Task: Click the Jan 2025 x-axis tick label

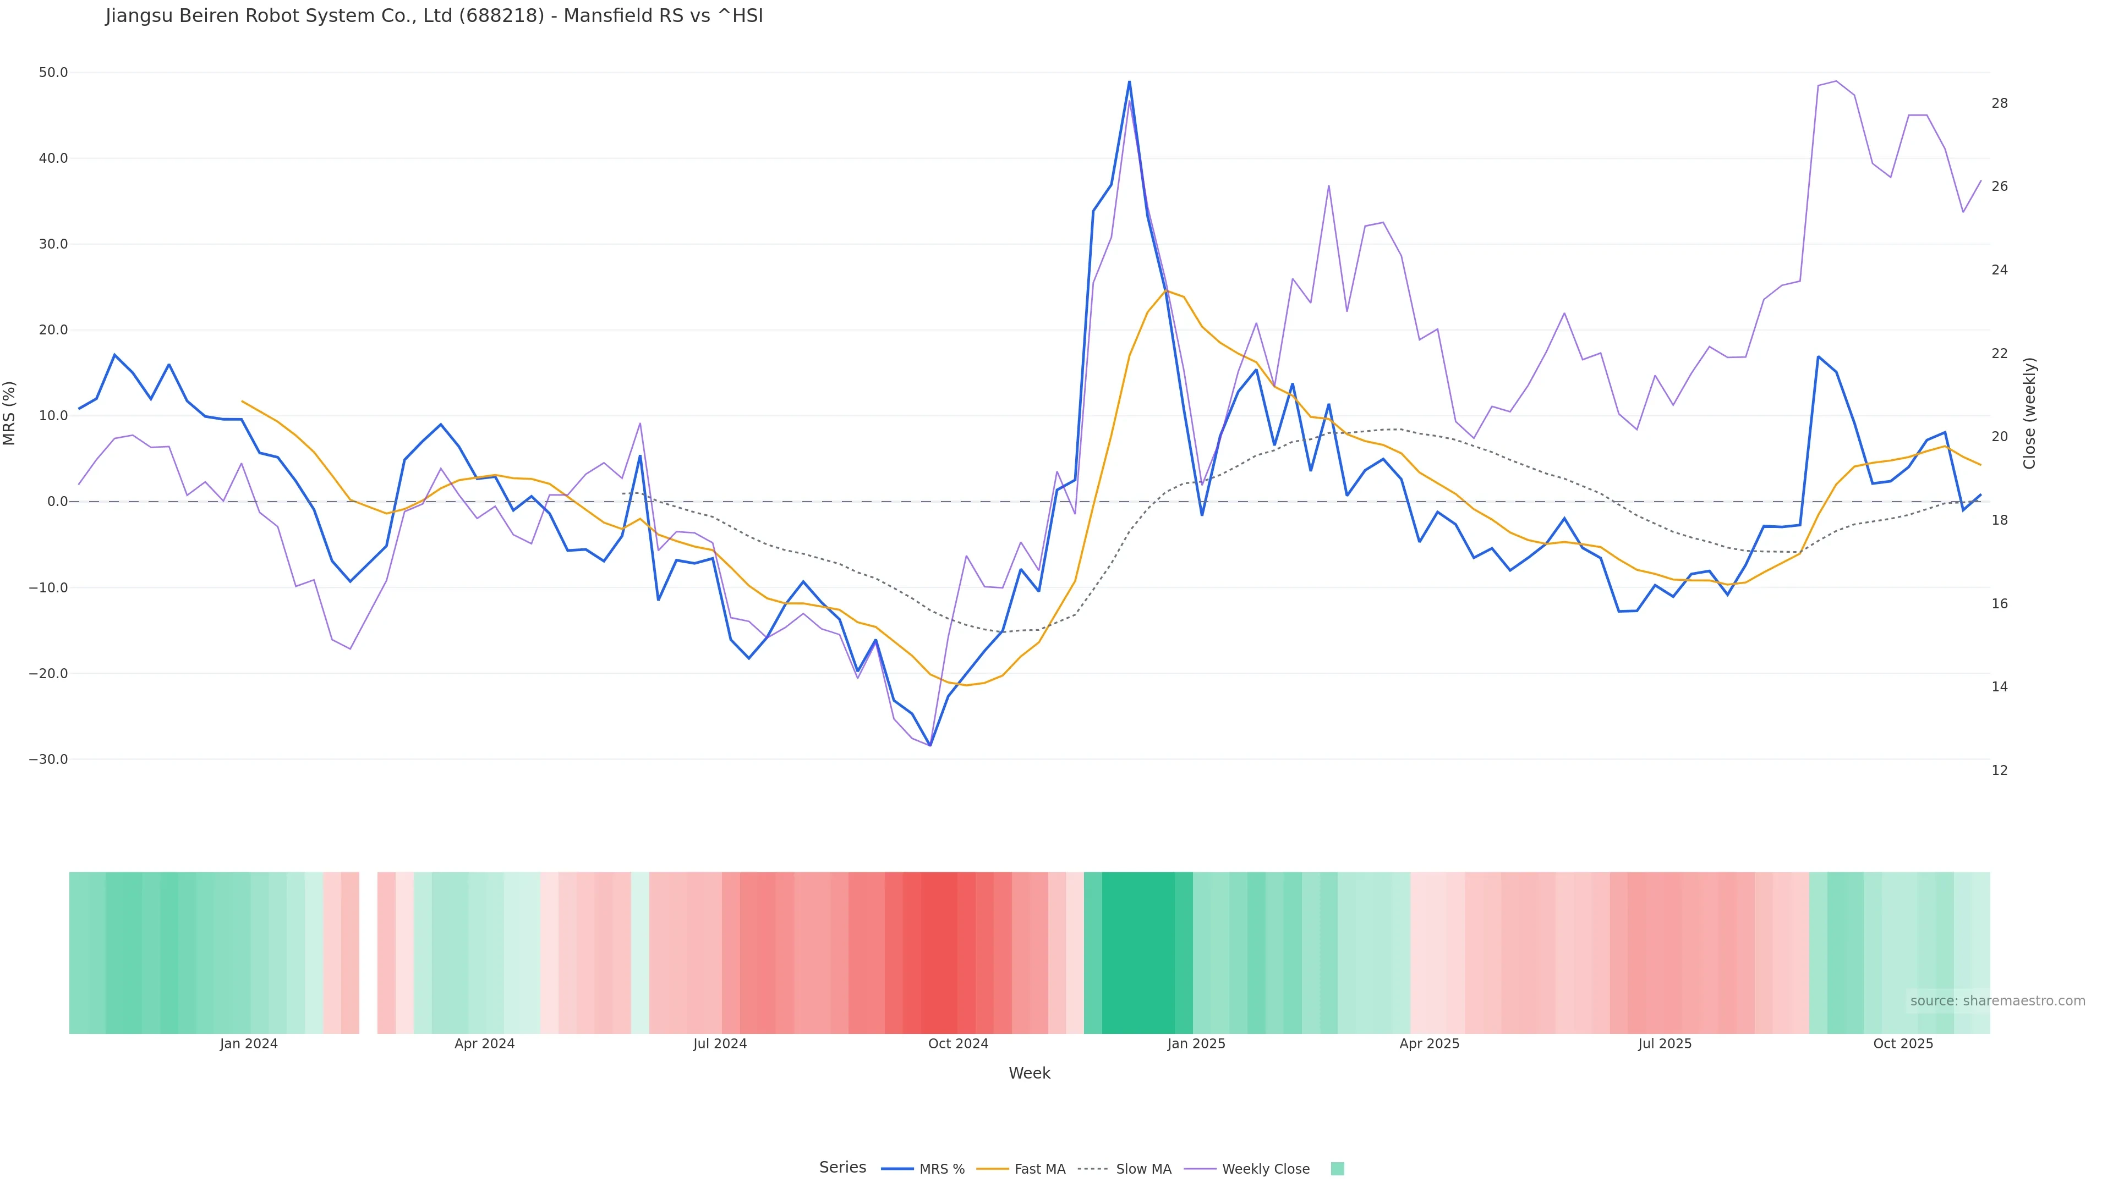Action: click(1196, 1044)
